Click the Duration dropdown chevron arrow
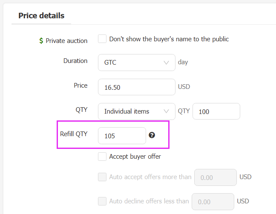 tap(166, 63)
